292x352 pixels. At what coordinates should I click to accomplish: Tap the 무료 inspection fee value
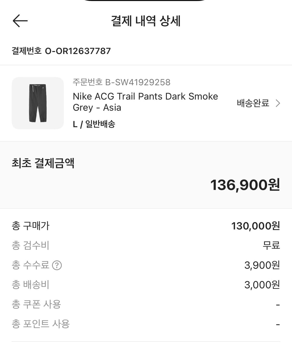[271, 245]
